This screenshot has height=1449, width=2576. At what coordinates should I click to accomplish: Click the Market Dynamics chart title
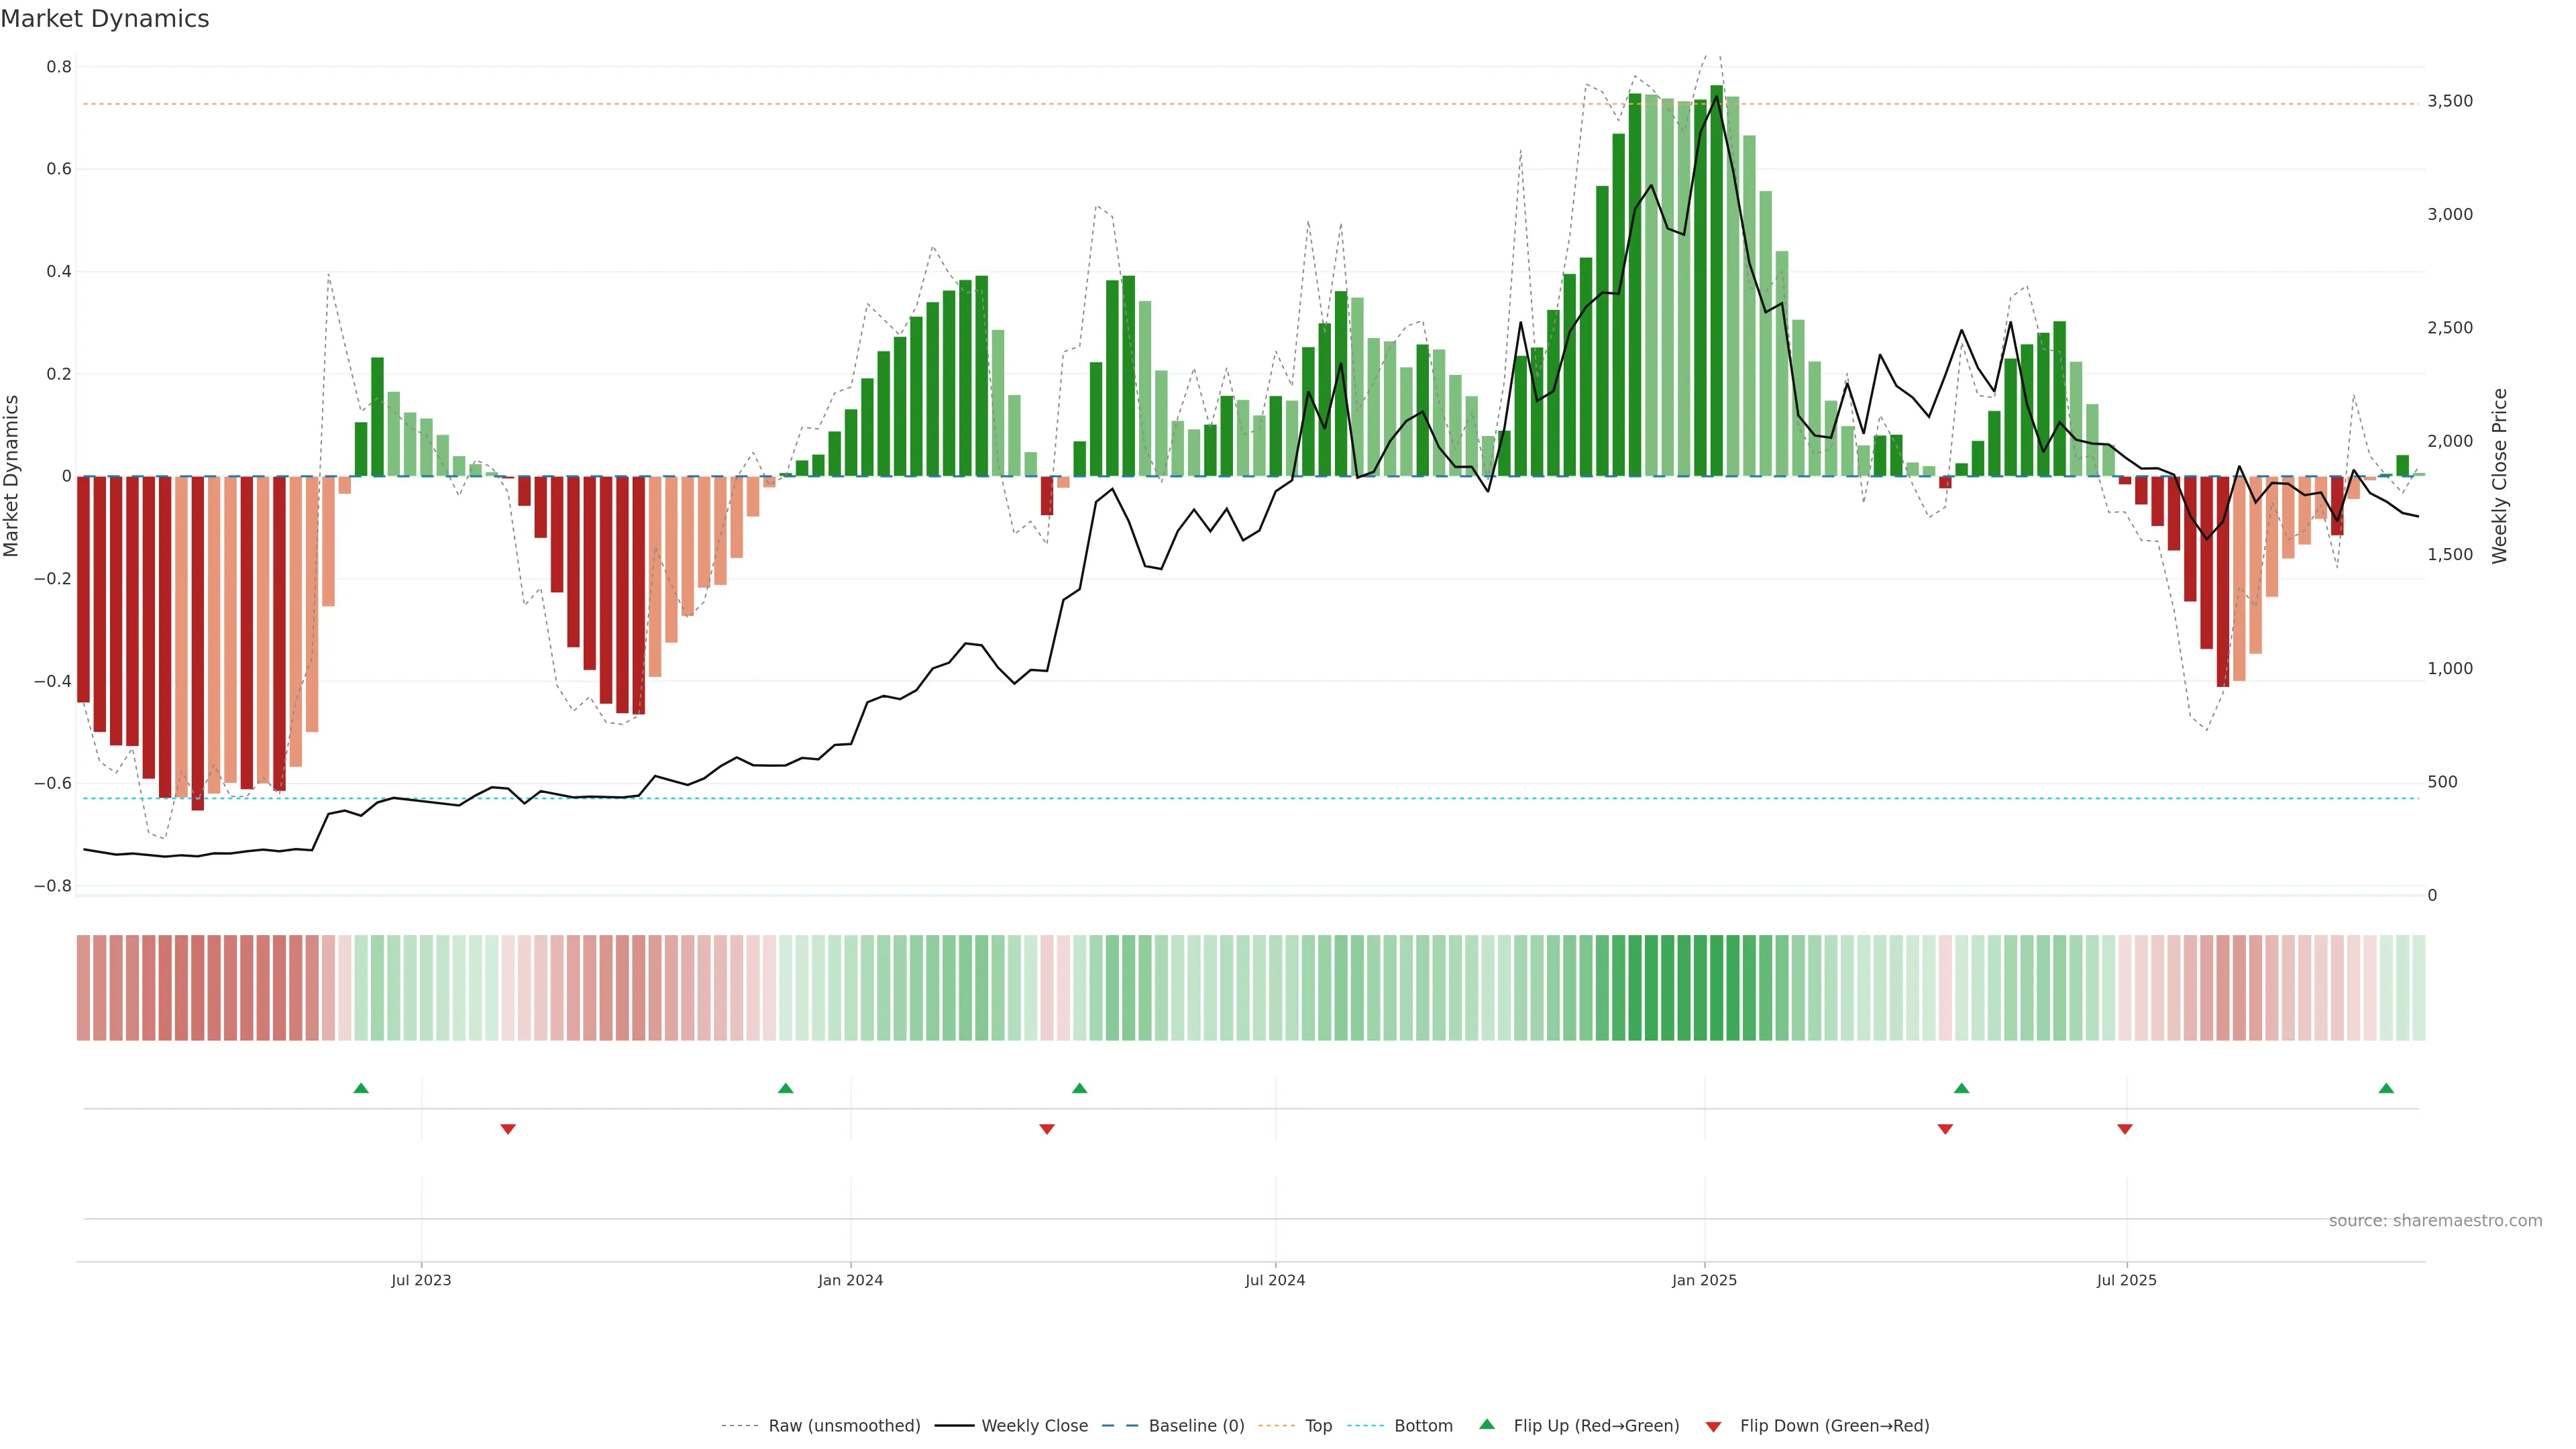105,19
